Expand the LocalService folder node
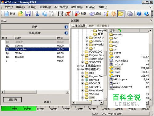The image size is (154, 116). click(87, 41)
